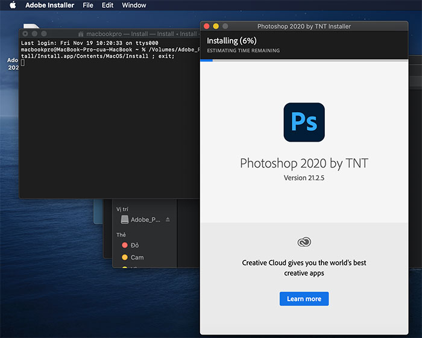
Task: Open the Window menu
Action: [x=134, y=5]
